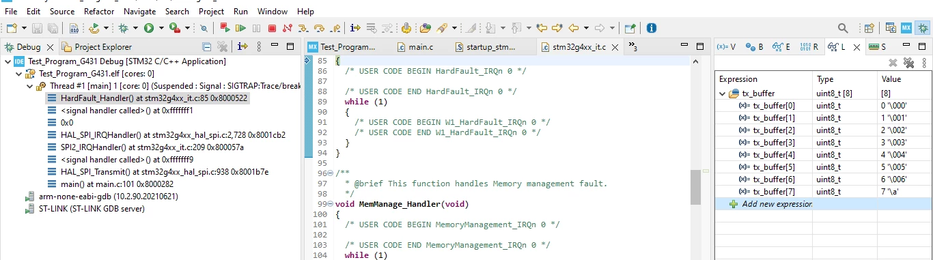This screenshot has height=260, width=933.
Task: Click Collapse All in Debug view
Action: (x=207, y=47)
